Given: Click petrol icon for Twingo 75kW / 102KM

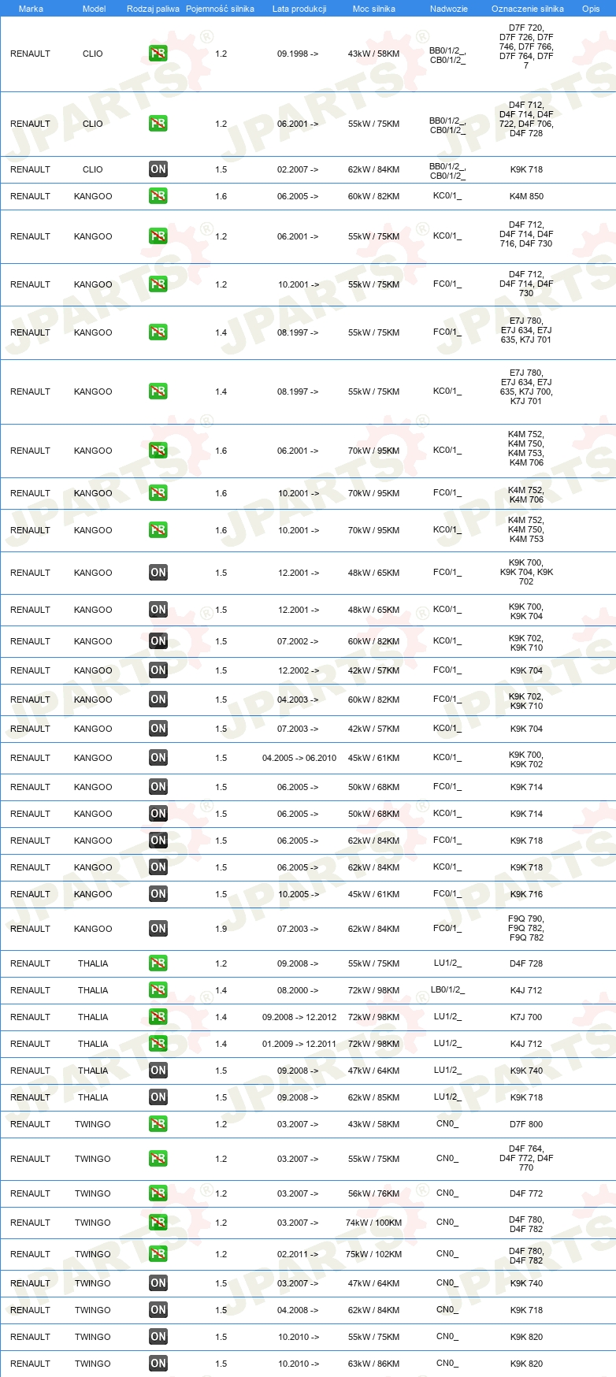Looking at the screenshot, I should (x=158, y=1254).
